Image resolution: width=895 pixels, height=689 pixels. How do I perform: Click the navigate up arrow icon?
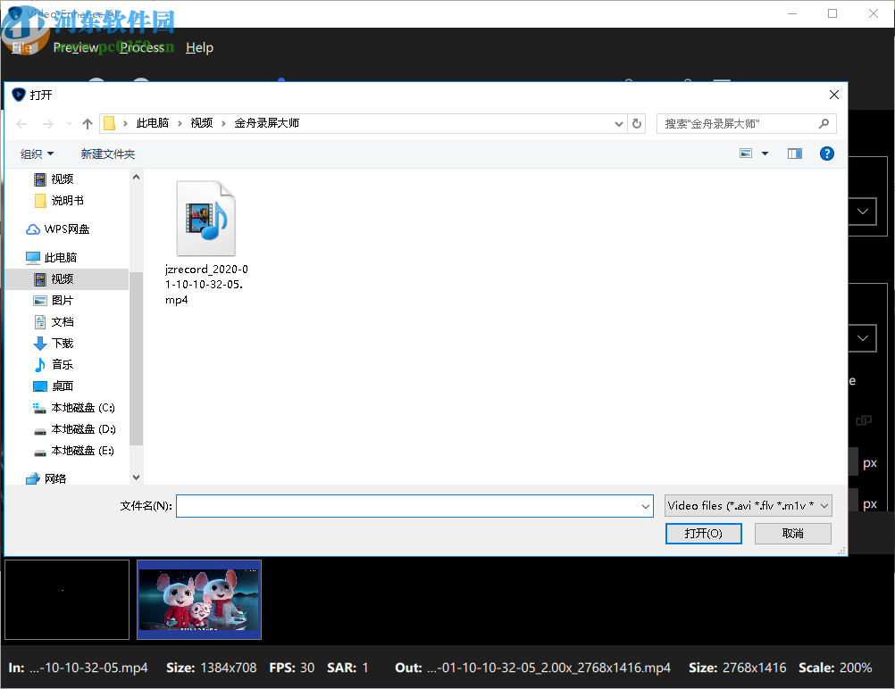pyautogui.click(x=87, y=123)
